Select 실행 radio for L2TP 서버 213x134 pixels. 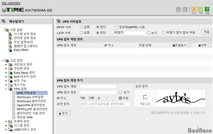[x=81, y=33]
